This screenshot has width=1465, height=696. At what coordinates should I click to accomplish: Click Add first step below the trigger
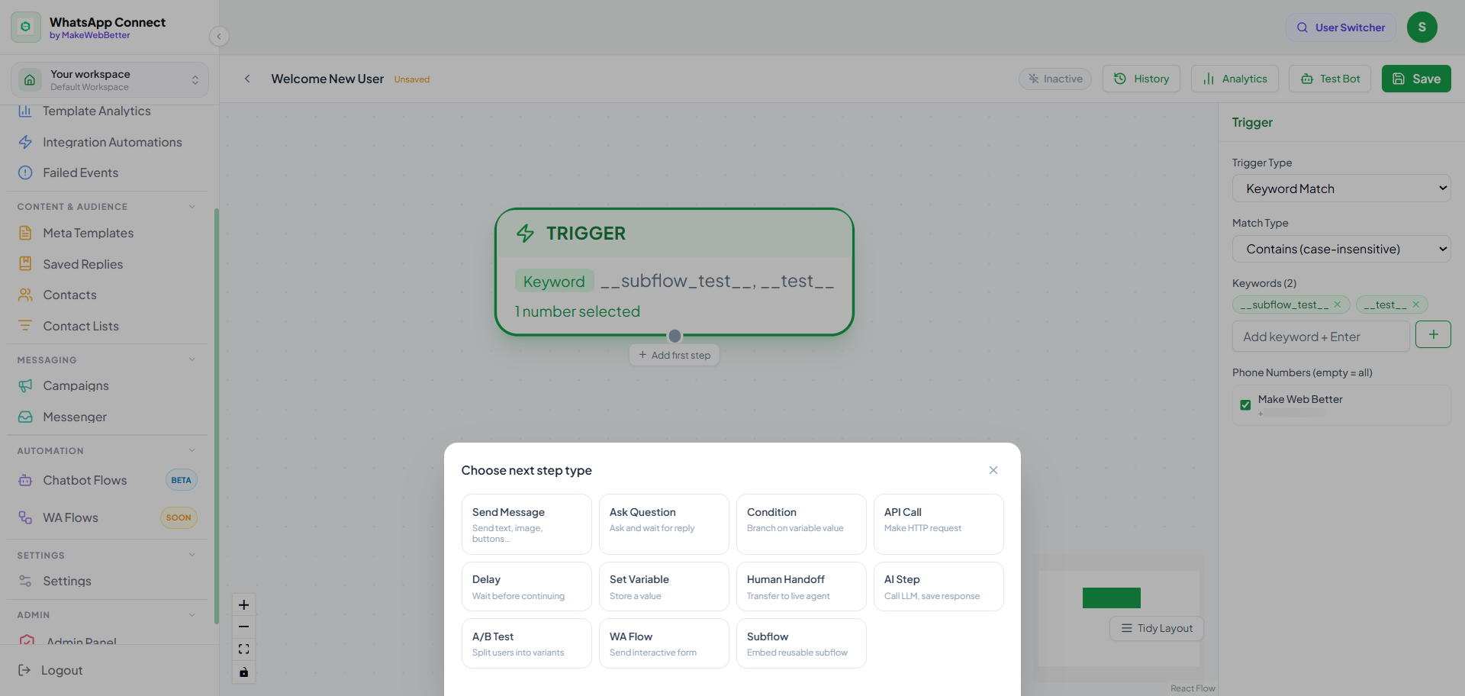point(675,355)
